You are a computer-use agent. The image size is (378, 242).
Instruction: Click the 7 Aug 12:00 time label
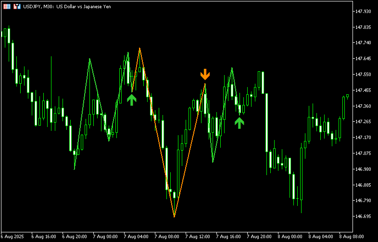tap(198, 237)
